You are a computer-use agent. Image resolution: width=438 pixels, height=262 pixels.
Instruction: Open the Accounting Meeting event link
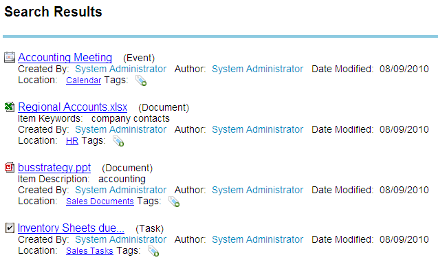[65, 58]
